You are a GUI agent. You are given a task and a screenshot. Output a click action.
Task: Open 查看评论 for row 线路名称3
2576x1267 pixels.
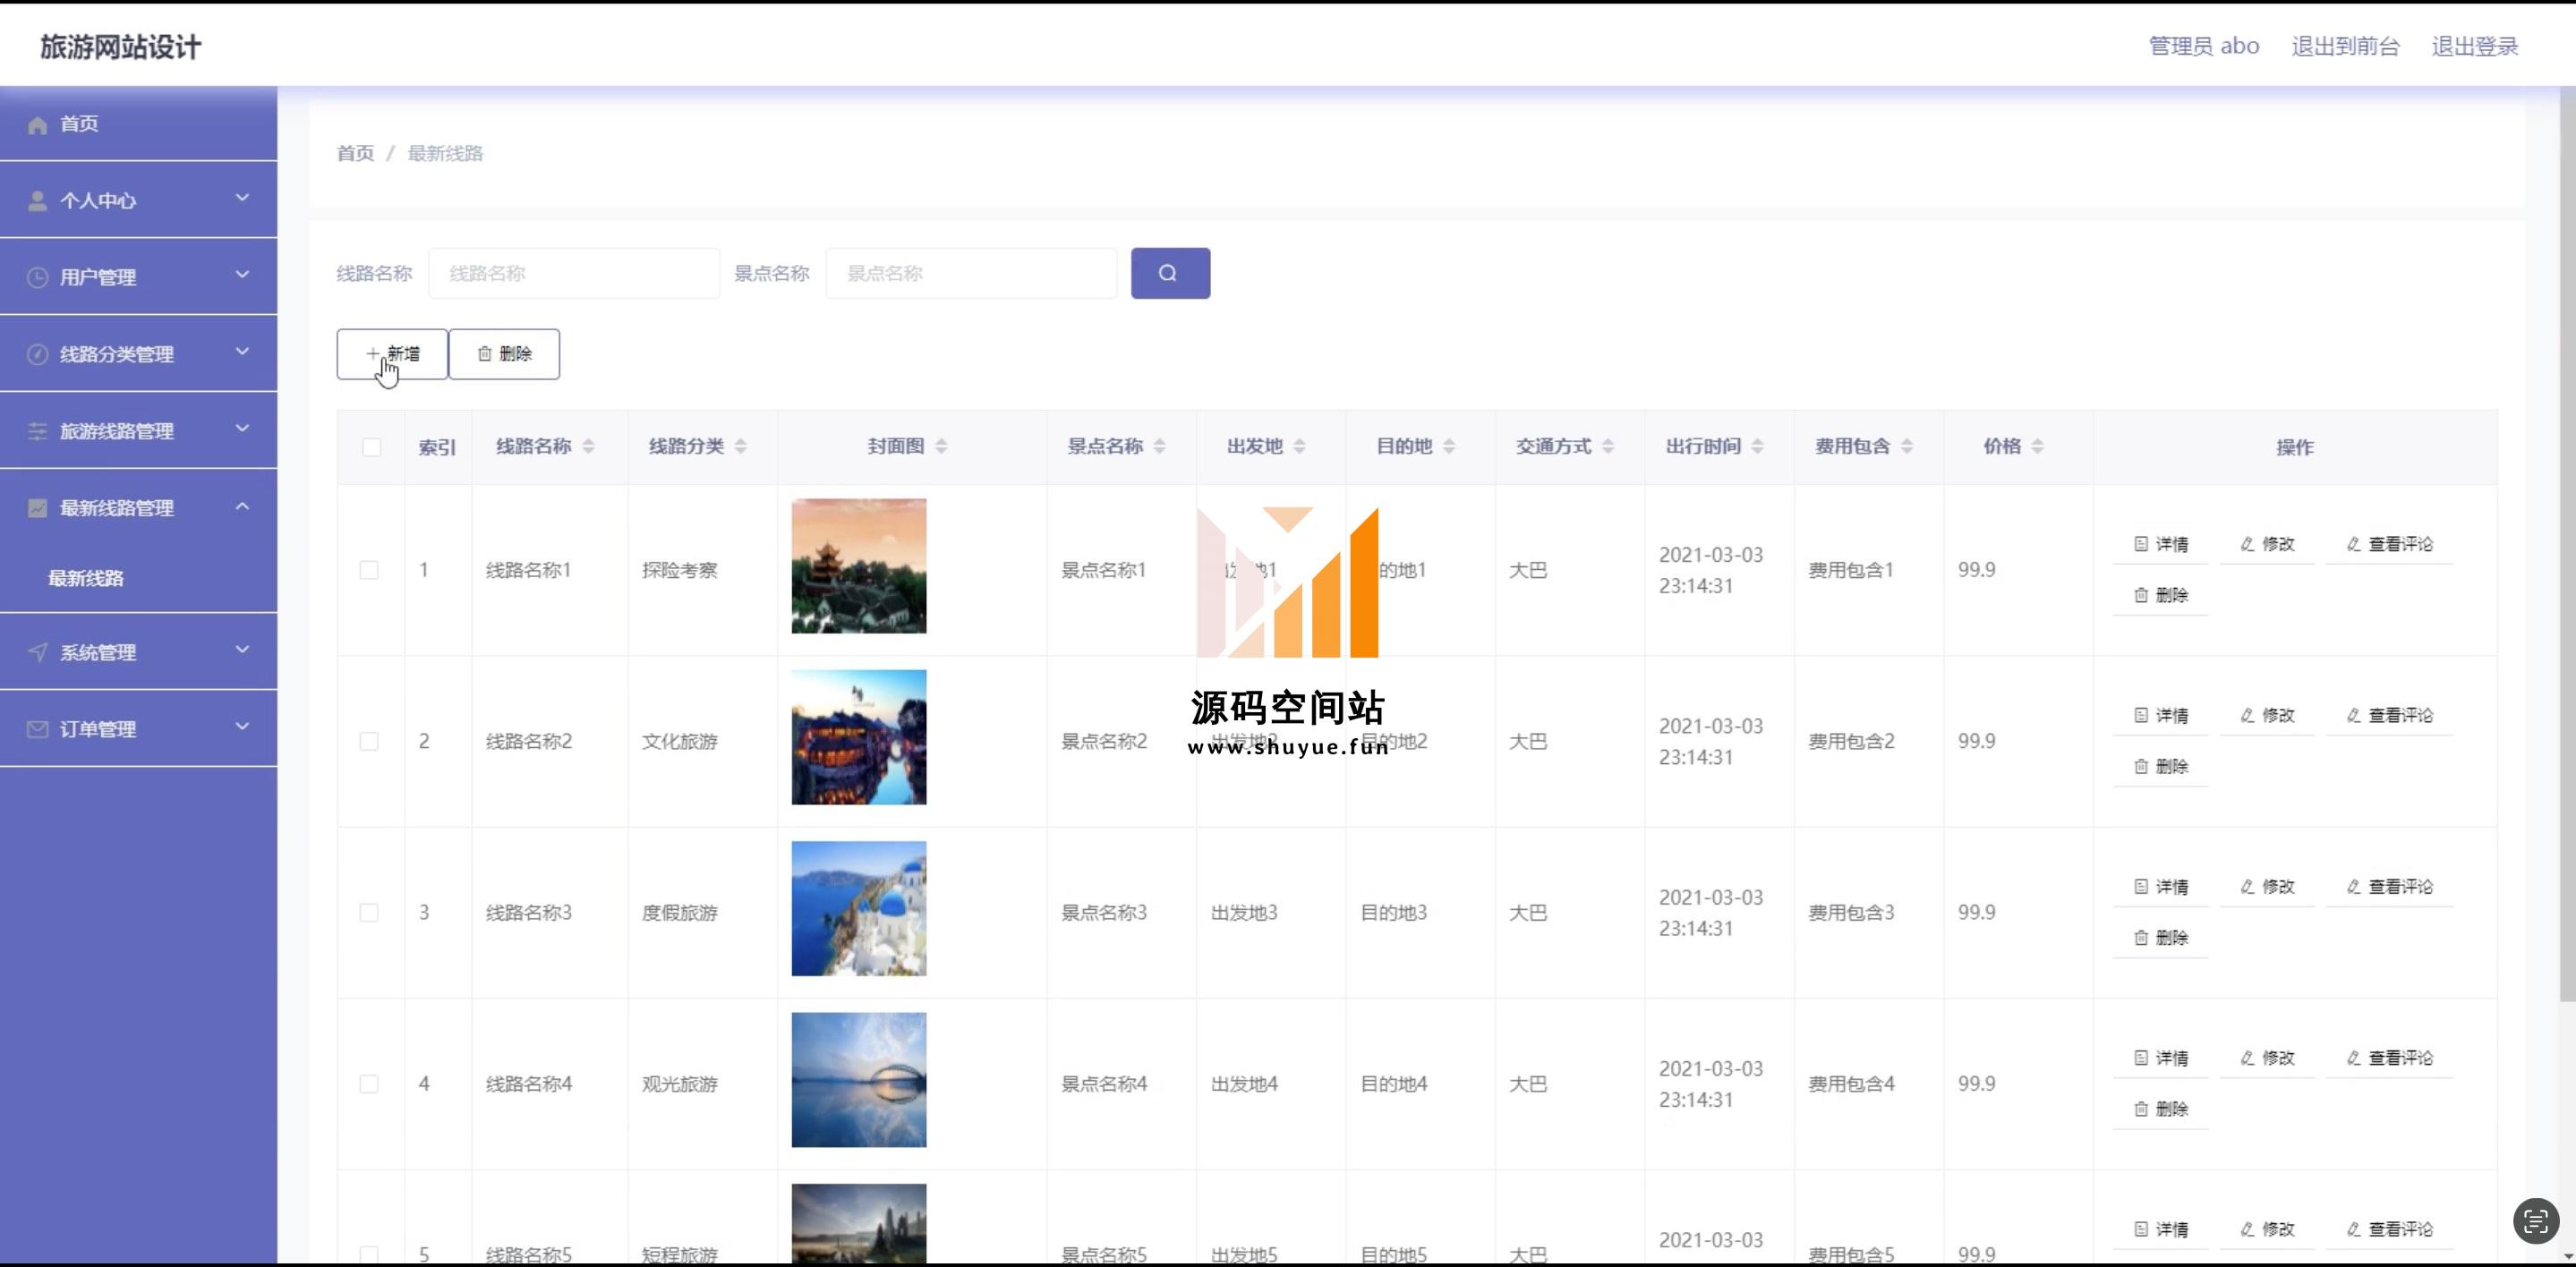pos(2389,887)
